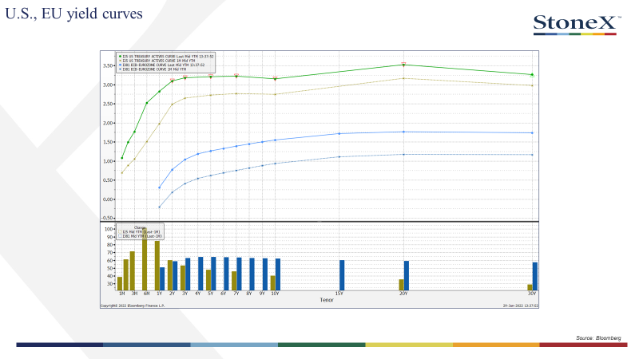The height and width of the screenshot is (359, 639).
Task: Click the olive 20Y point on the Treasury 1M curve
Action: [x=403, y=78]
